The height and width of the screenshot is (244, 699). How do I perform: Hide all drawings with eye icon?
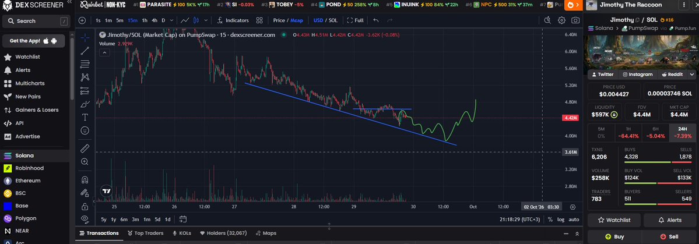pos(85,218)
